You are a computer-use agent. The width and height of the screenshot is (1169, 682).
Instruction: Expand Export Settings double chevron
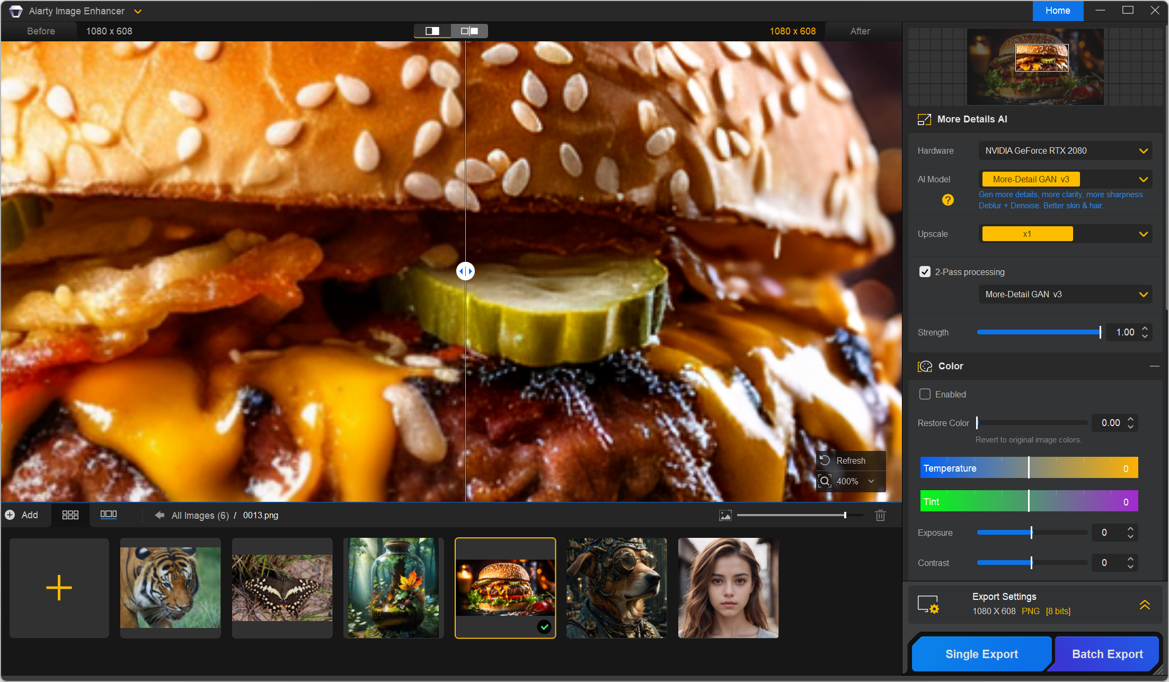[1145, 604]
